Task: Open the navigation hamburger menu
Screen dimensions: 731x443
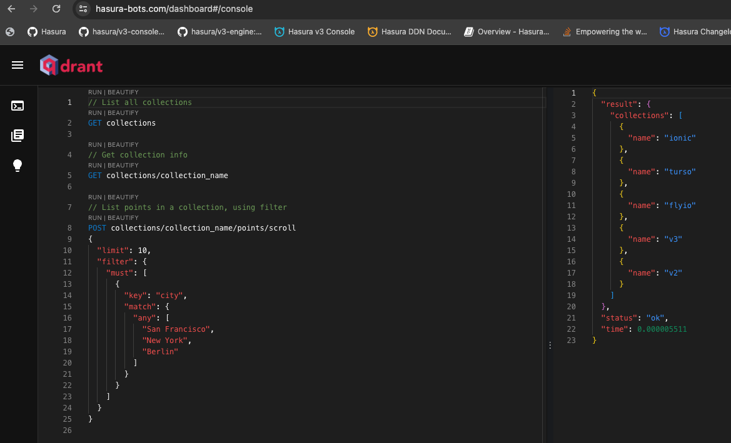Action: click(x=18, y=65)
